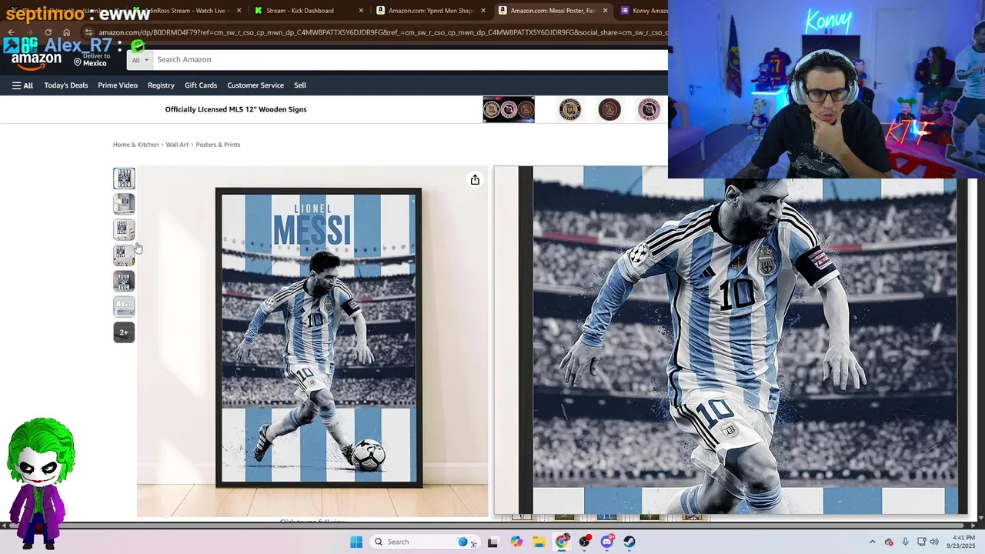Go to Prime Video
The height and width of the screenshot is (554, 985).
(118, 85)
